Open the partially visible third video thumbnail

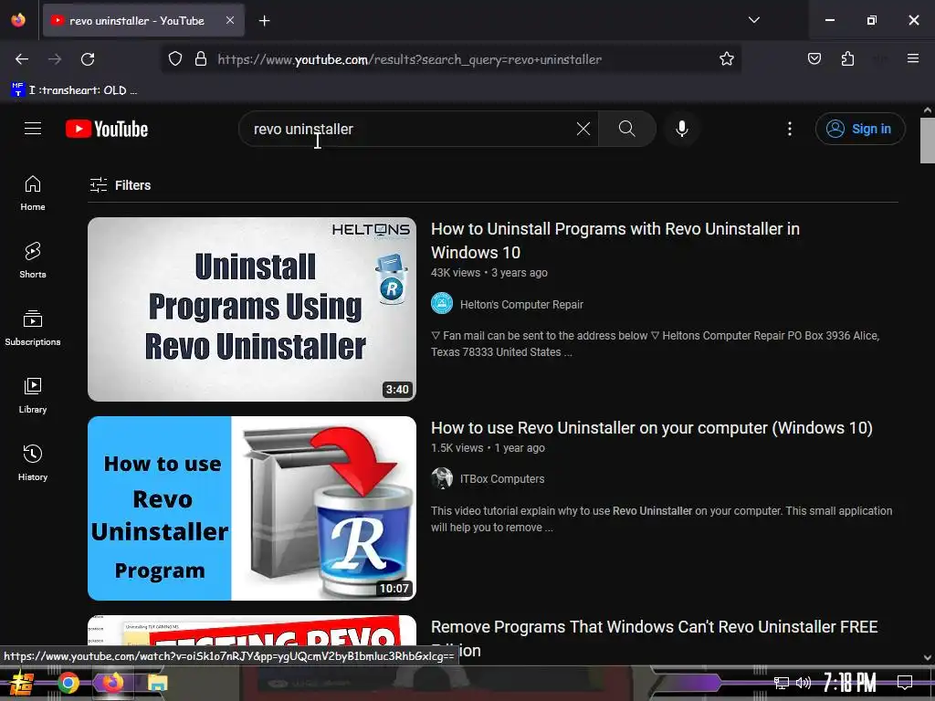pos(252,630)
